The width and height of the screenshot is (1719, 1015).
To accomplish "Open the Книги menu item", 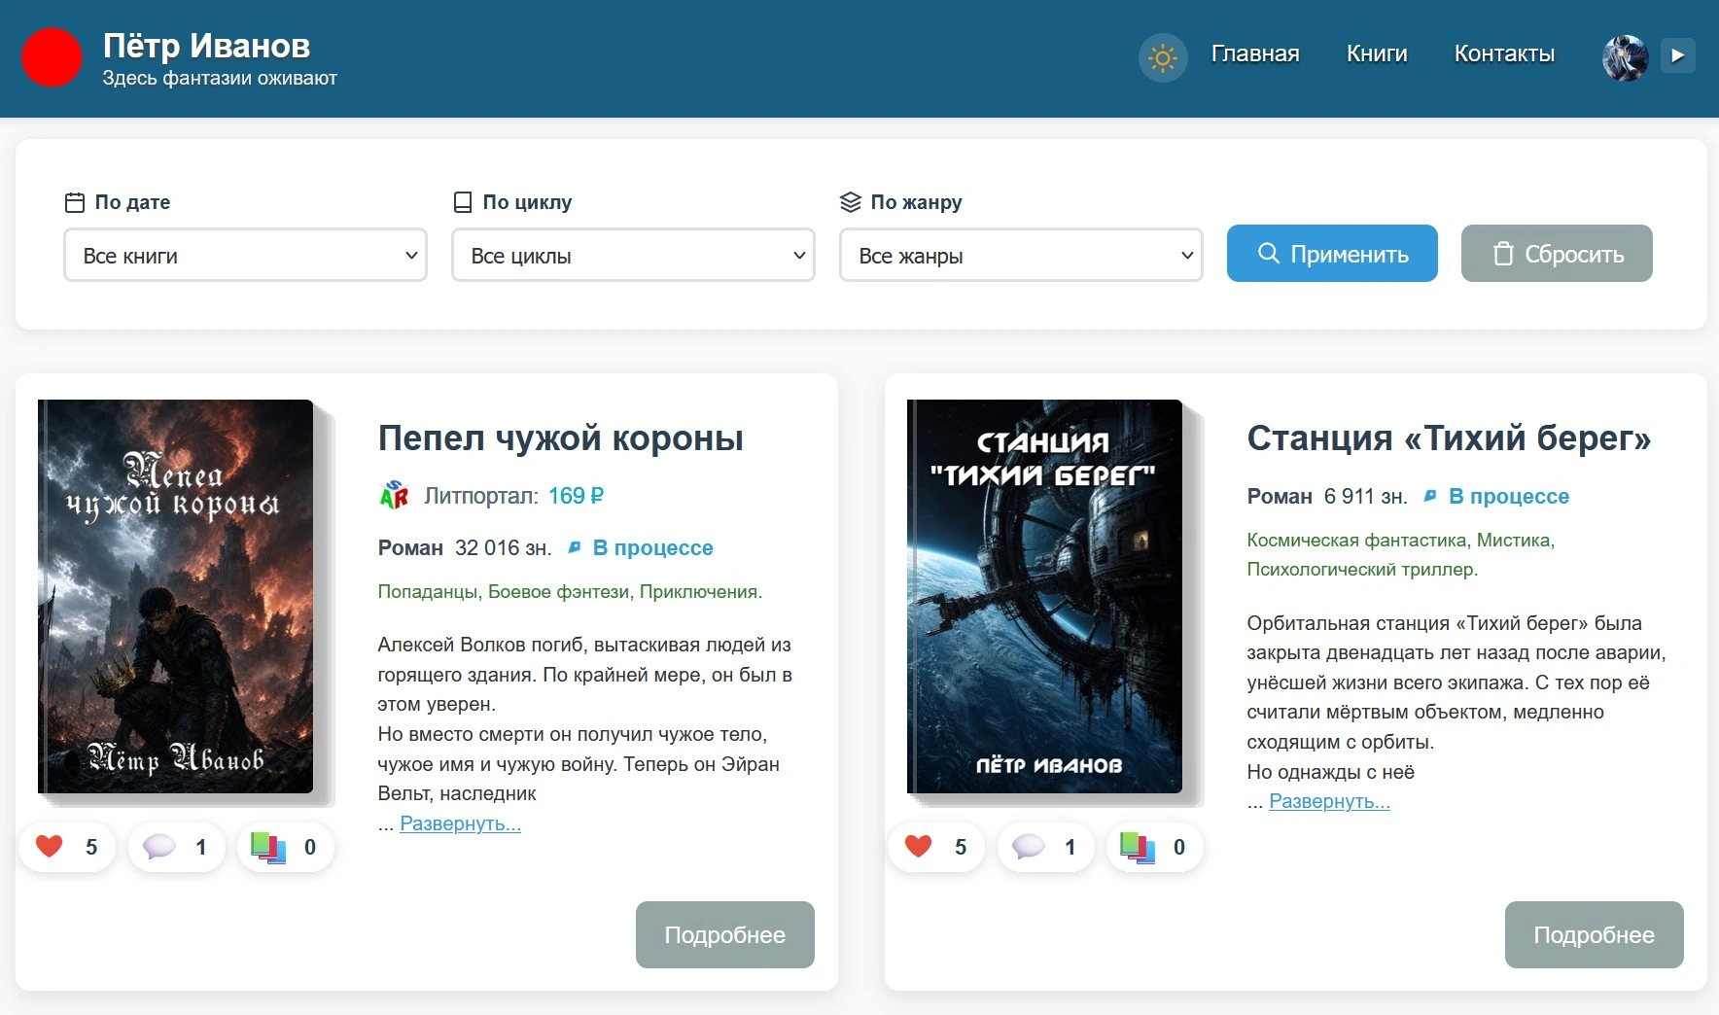I will coord(1377,54).
